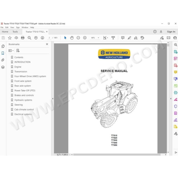The width and height of the screenshot is (178, 178).
Task: Open the search tool in right pane
Action: (x=175, y=45)
